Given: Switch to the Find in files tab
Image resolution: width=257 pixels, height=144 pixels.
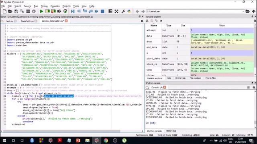Looking at the screenshot, I should pos(210,78).
